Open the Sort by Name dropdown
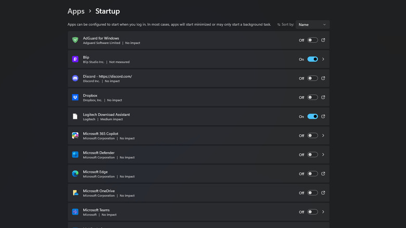The height and width of the screenshot is (228, 406). 312,24
